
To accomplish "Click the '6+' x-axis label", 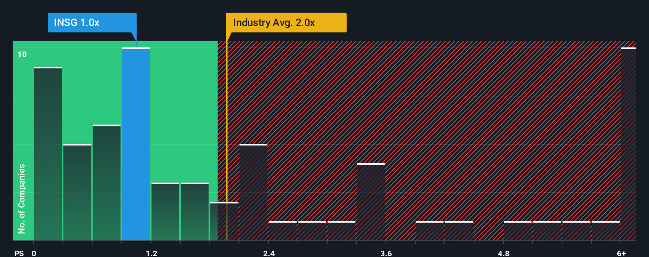I will tap(622, 253).
